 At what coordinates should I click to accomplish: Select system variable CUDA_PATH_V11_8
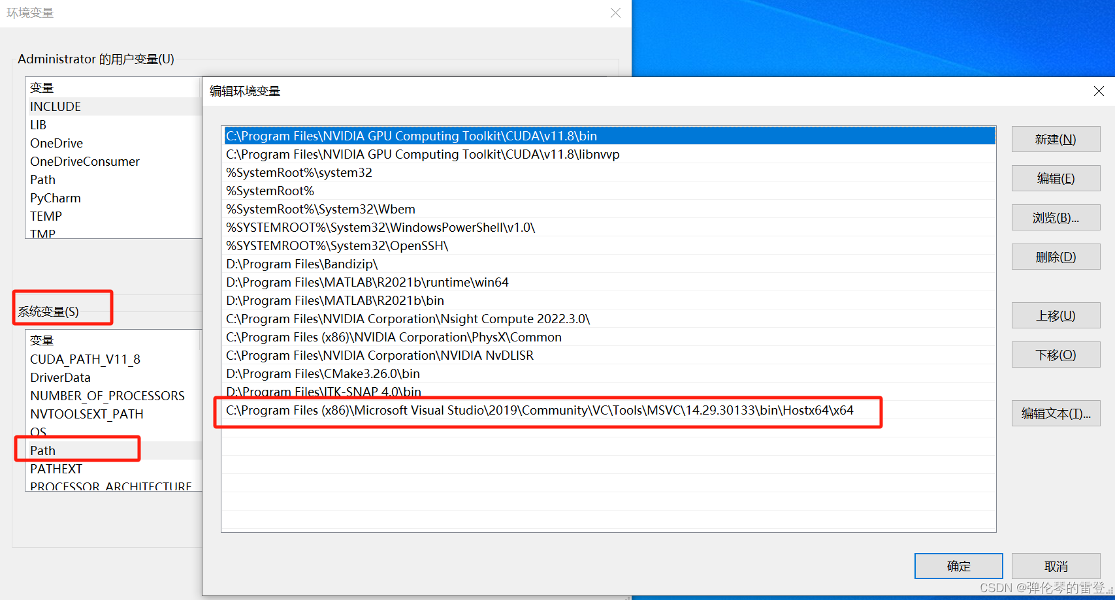point(114,359)
